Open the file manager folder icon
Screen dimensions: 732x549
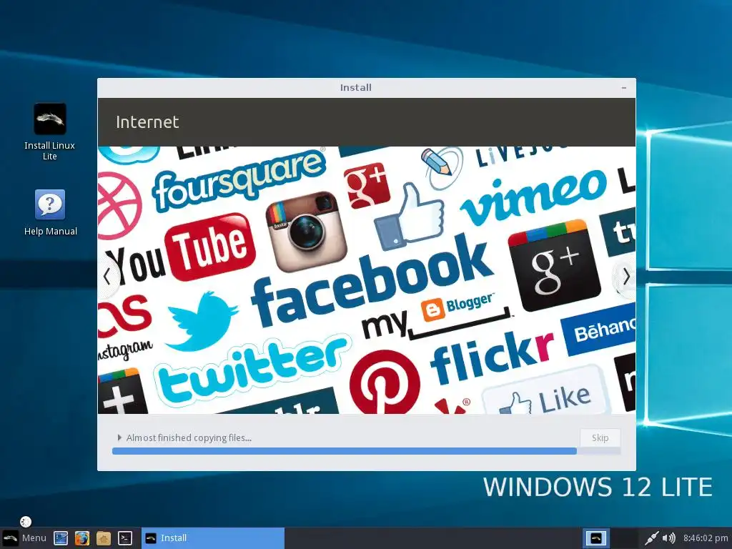[x=104, y=538]
